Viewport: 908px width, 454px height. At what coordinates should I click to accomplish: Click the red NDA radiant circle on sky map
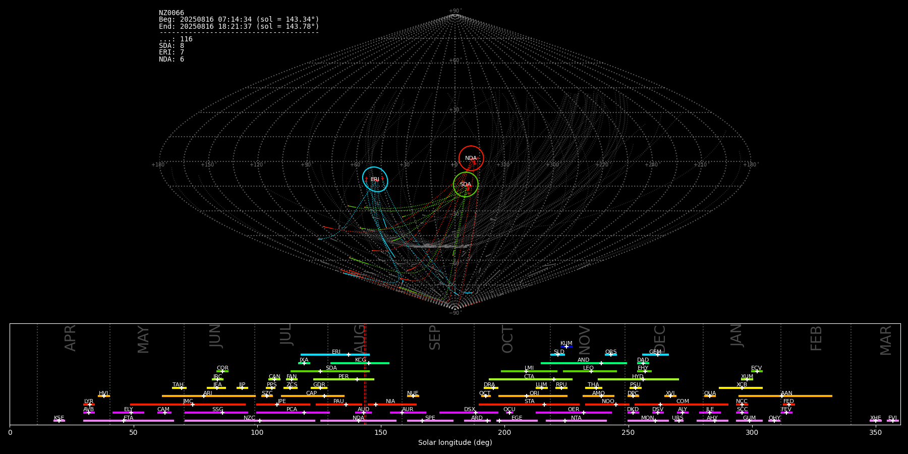point(471,158)
